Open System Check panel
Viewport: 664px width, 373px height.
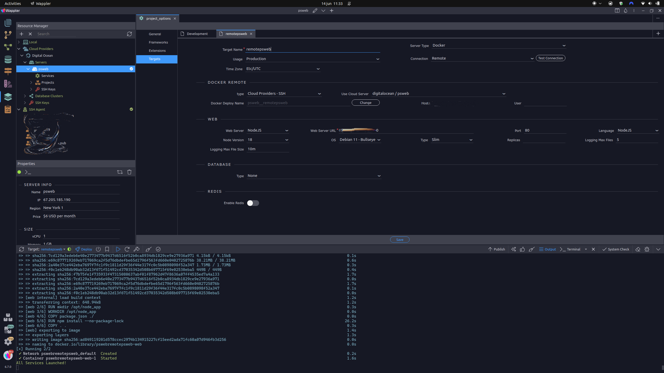pyautogui.click(x=615, y=249)
